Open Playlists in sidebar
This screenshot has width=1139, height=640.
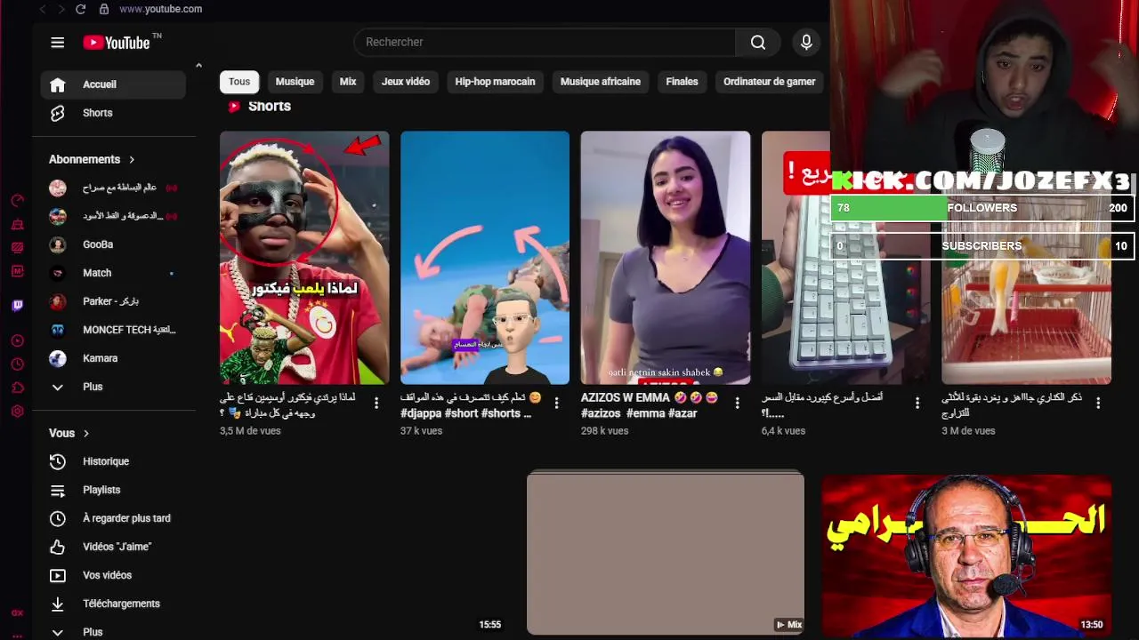113,490
